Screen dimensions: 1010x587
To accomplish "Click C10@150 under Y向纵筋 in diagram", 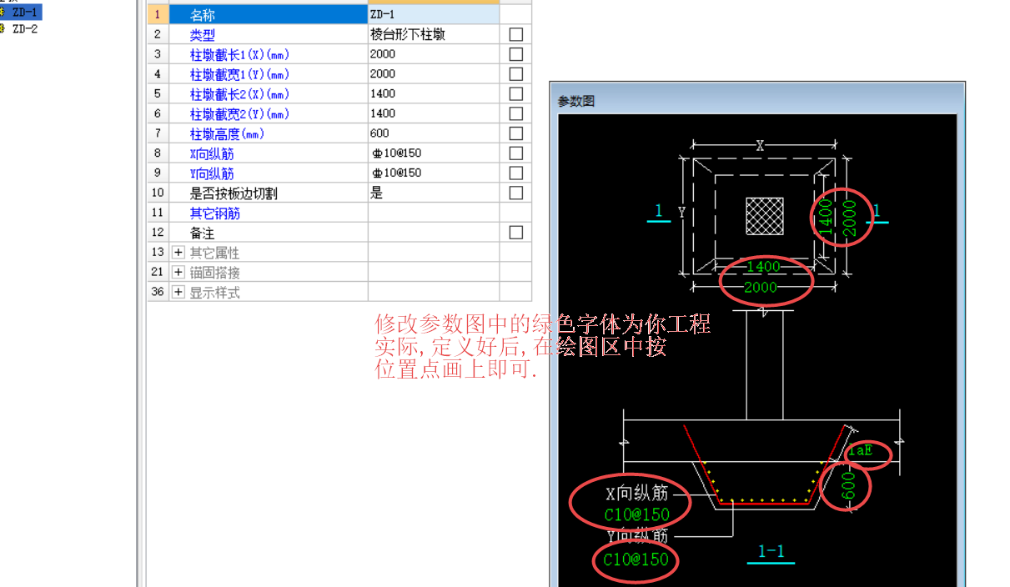I will coord(636,559).
